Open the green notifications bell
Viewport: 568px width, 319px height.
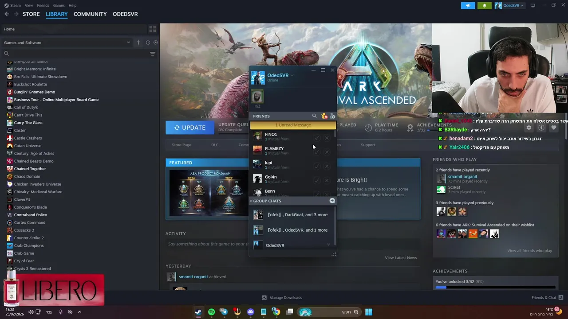click(x=484, y=5)
